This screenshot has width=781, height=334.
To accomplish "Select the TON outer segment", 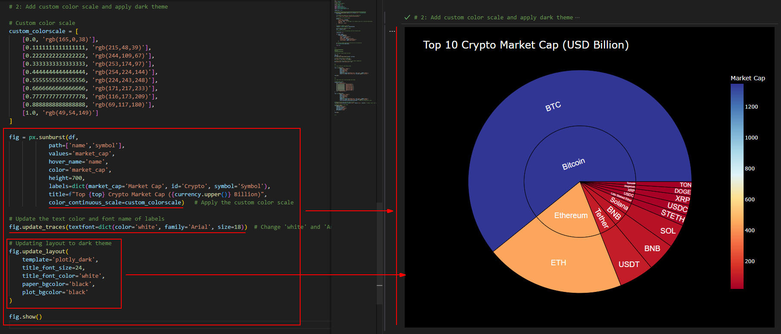I will (686, 185).
